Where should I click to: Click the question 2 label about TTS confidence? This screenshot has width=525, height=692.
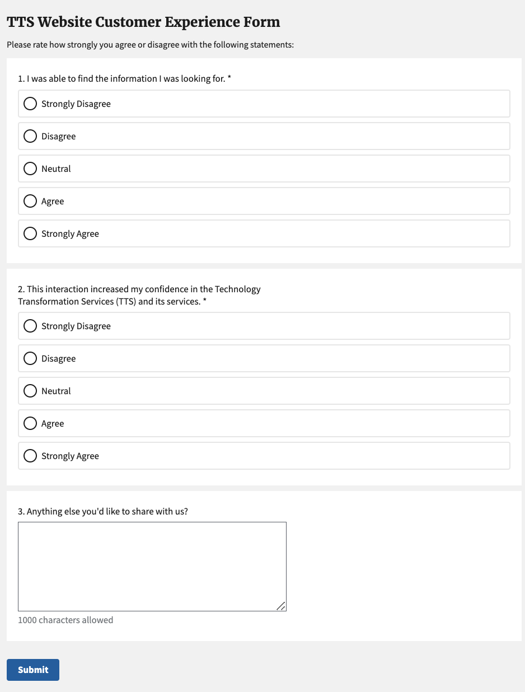point(139,296)
